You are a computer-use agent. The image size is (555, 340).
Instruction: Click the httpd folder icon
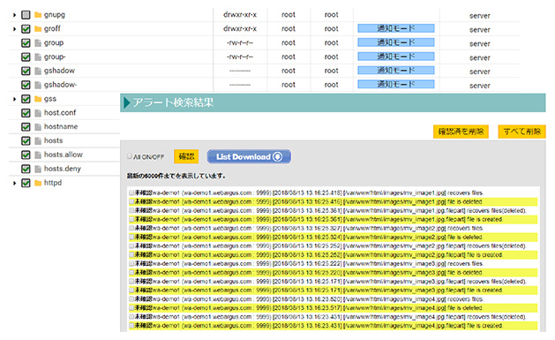tap(38, 183)
